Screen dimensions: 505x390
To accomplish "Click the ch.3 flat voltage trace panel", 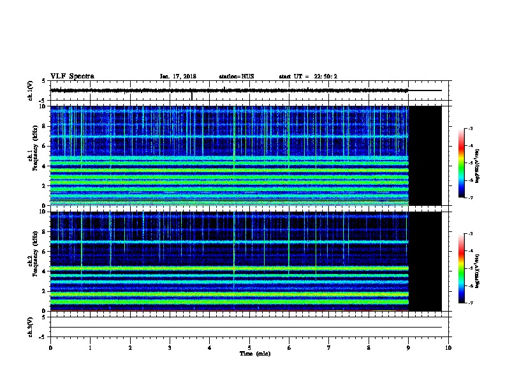I will pyautogui.click(x=249, y=327).
